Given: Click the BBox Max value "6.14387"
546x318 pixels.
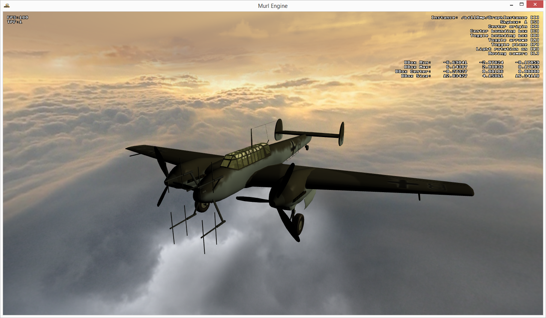Looking at the screenshot, I should (457, 67).
